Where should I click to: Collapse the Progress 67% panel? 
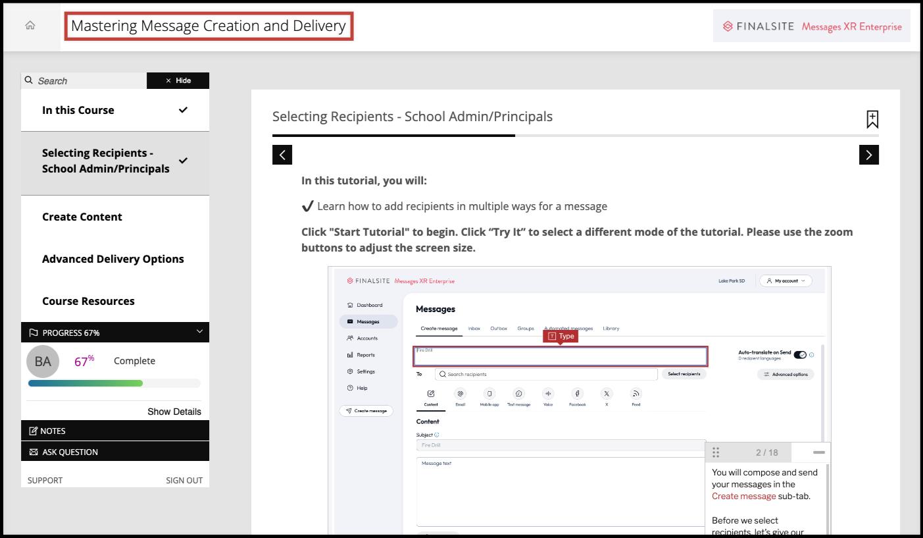click(x=199, y=333)
